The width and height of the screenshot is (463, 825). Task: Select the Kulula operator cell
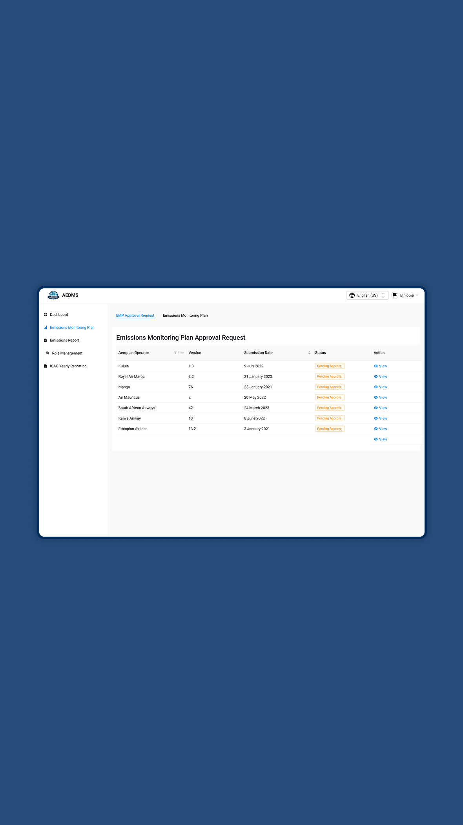coord(124,366)
